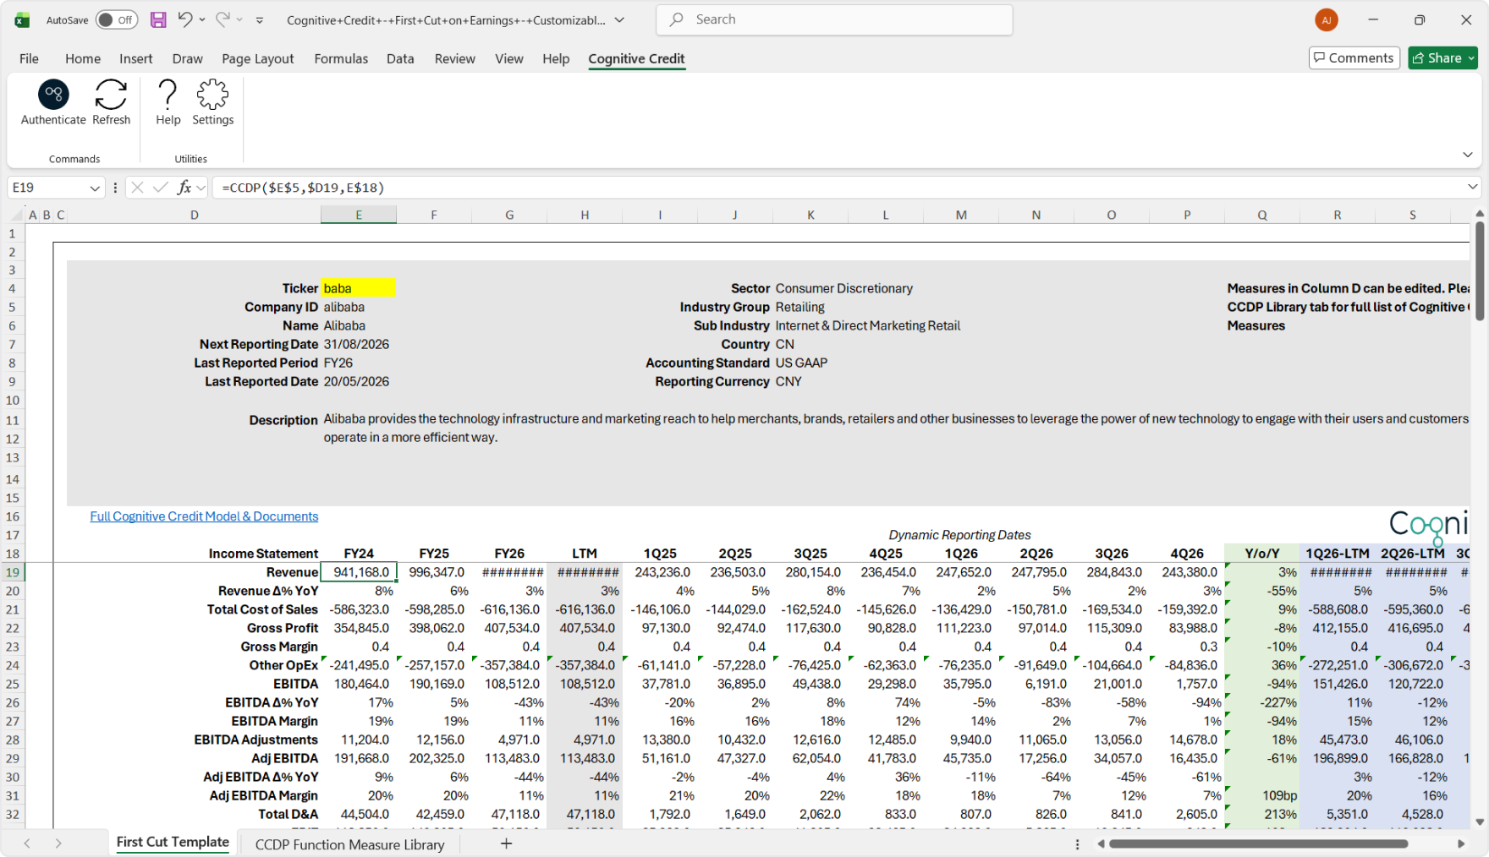Click the Search box
The width and height of the screenshot is (1489, 857).
click(834, 19)
